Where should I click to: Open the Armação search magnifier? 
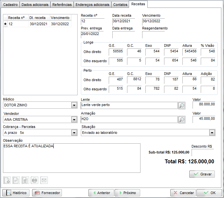pyautogui.click(x=181, y=119)
